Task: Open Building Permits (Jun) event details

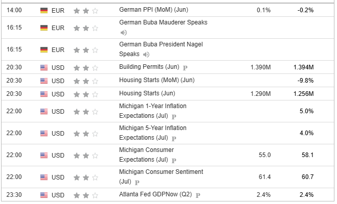Action: coord(149,67)
